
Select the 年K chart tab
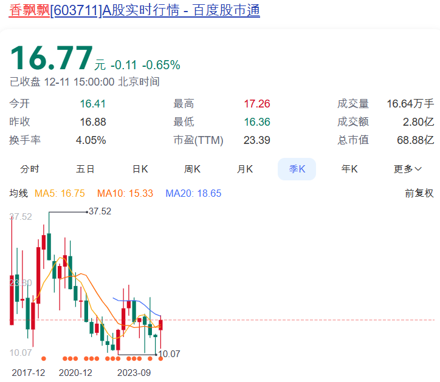349,169
